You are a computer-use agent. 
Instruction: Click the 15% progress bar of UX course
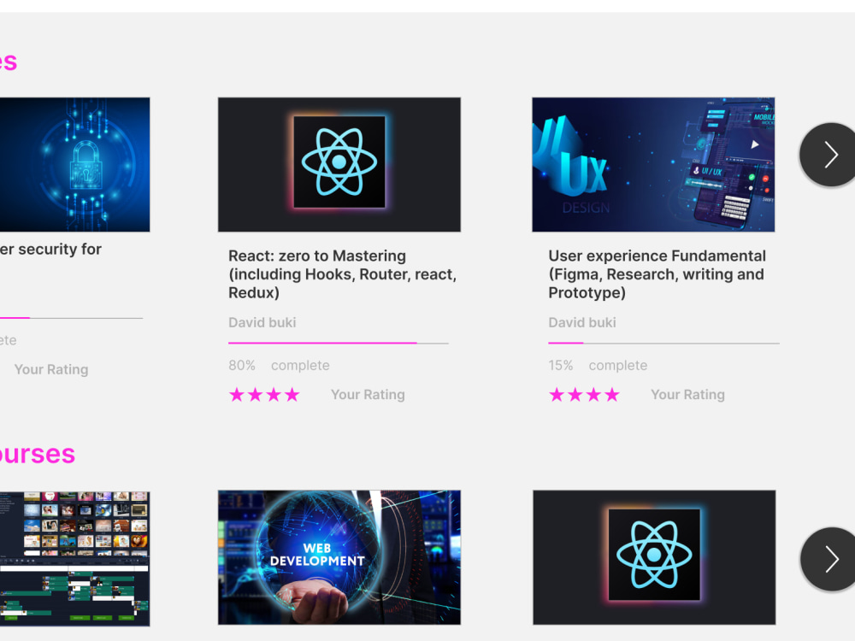663,343
